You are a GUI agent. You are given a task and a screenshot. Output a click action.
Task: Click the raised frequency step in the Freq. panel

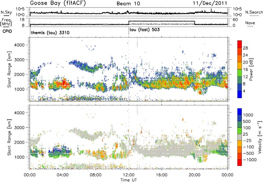(x=161, y=21)
